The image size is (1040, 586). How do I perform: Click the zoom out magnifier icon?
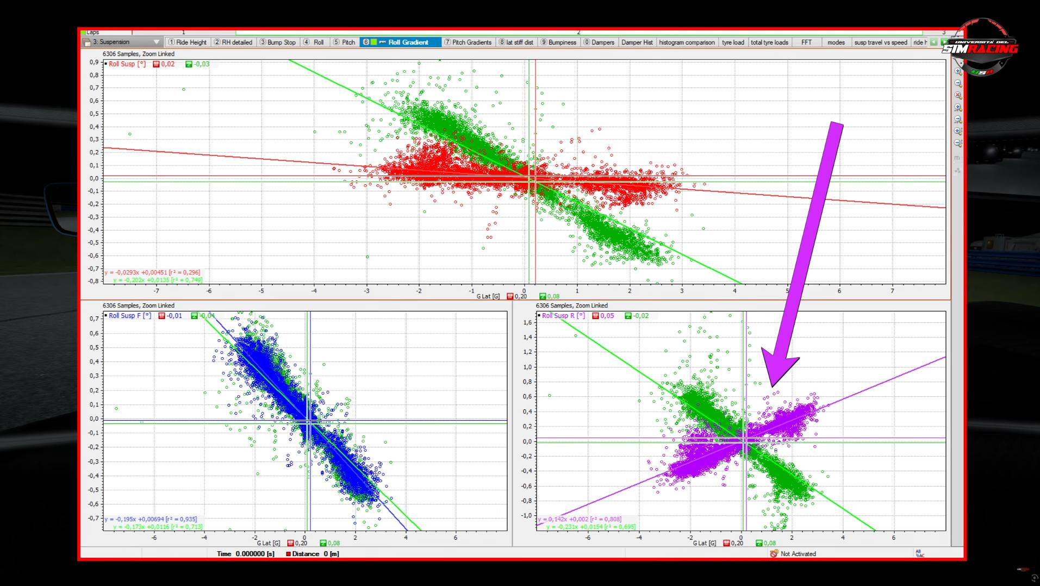pos(958,84)
